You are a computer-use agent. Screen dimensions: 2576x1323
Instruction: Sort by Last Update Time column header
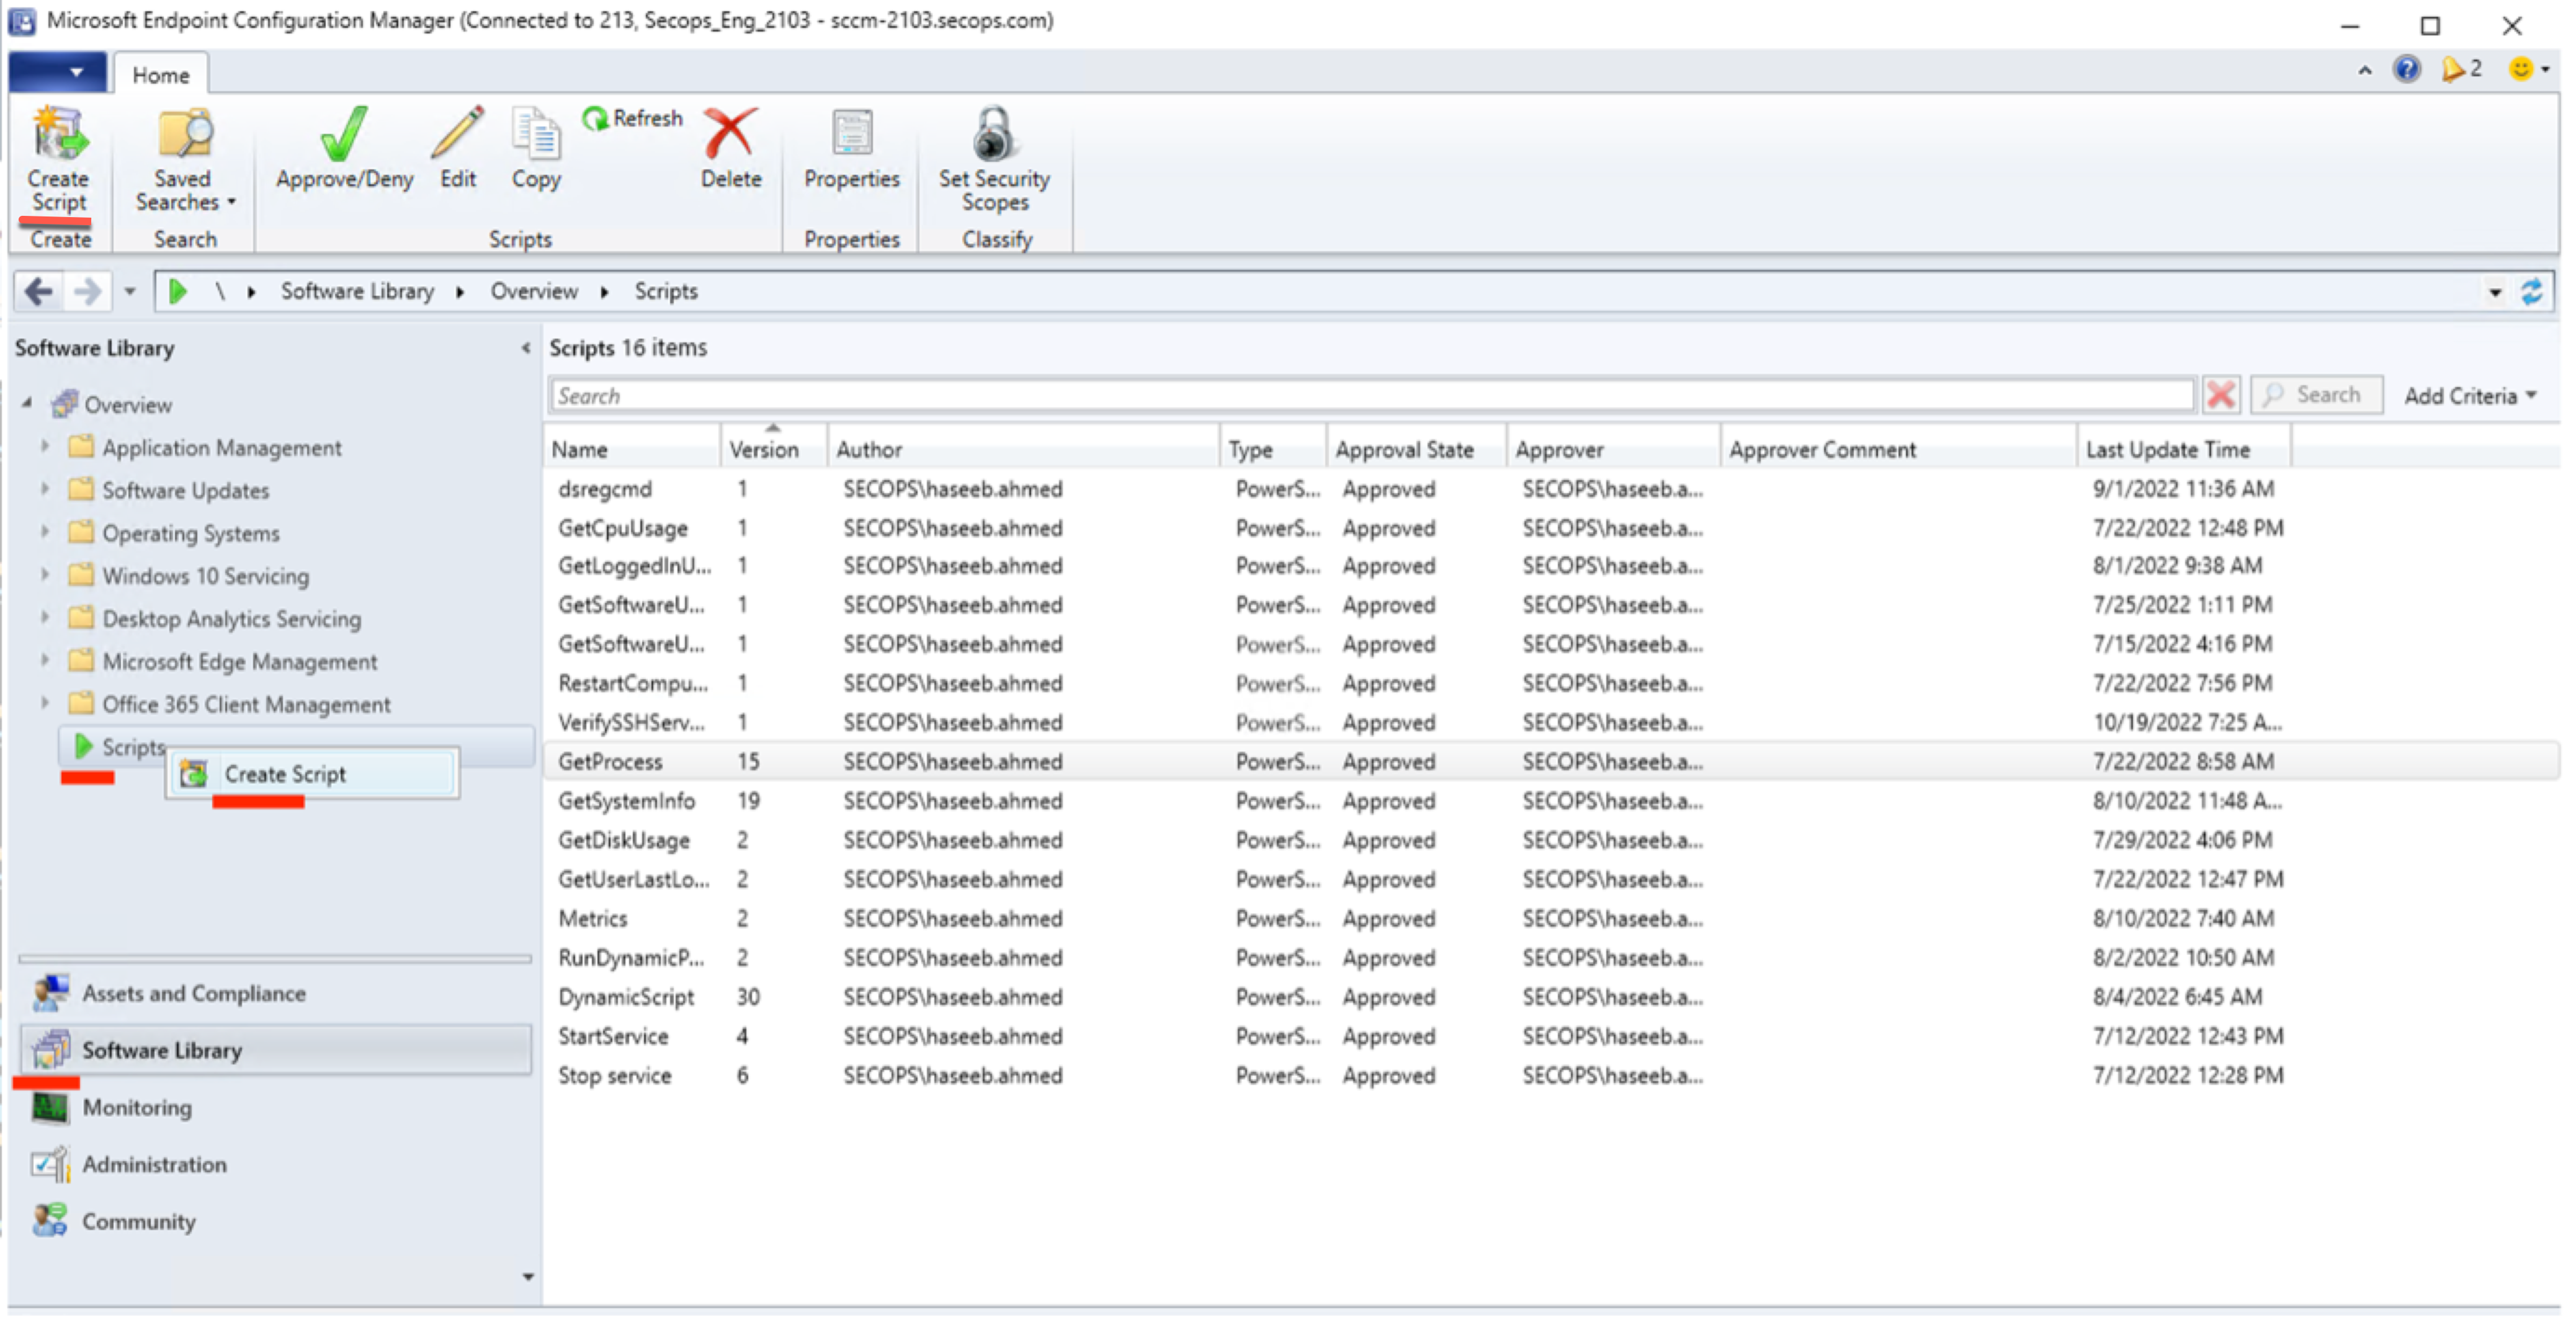tap(2183, 450)
